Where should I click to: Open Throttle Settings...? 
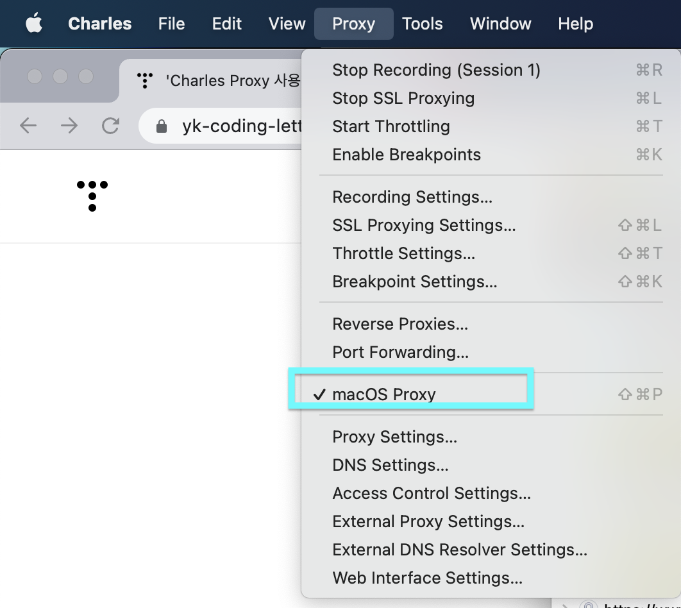tap(491, 253)
